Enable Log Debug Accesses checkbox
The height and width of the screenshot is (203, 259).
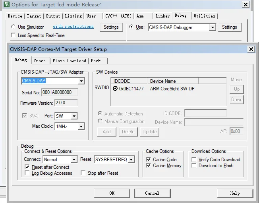(x=27, y=173)
